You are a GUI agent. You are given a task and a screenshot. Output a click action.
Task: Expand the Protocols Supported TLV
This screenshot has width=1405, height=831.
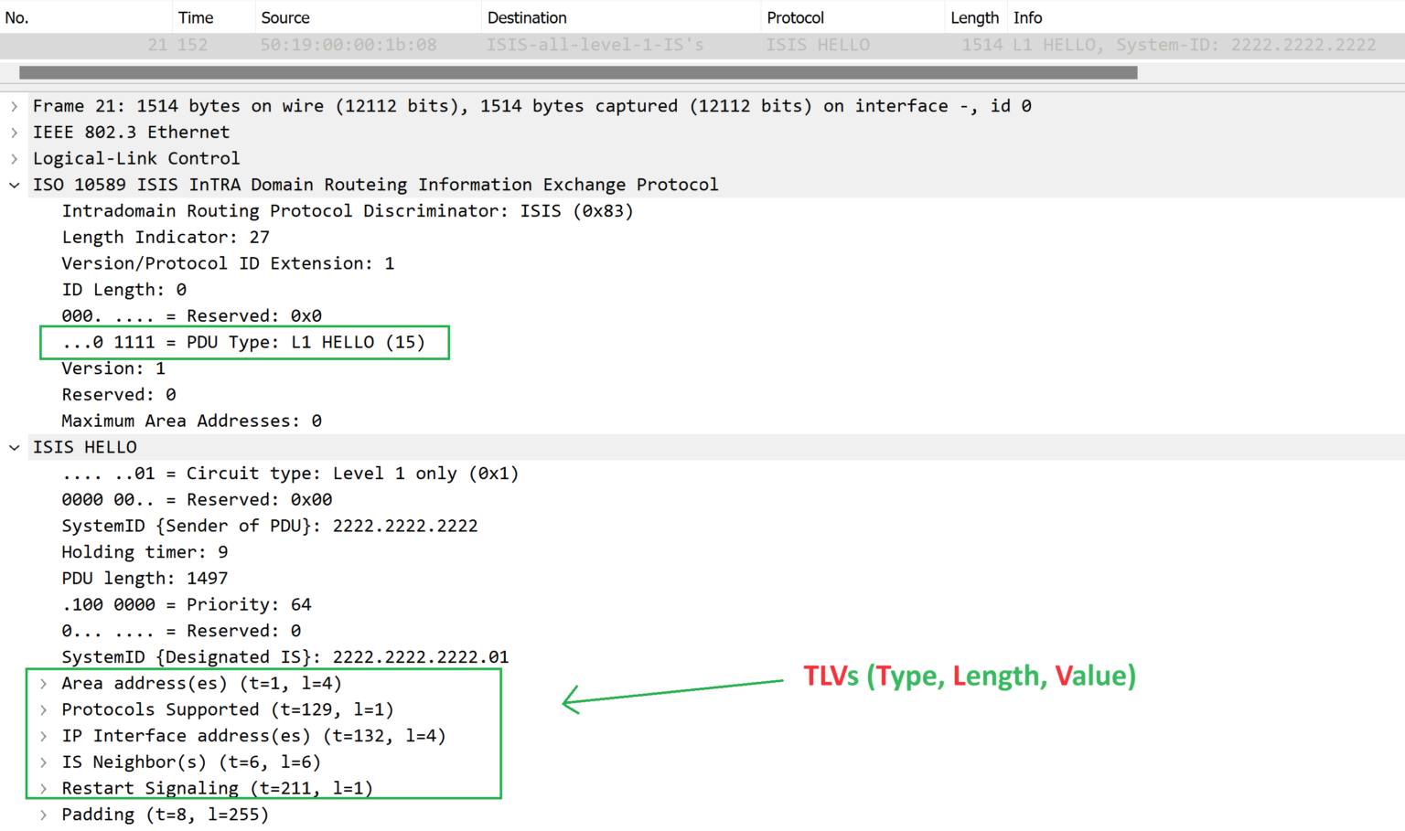[x=42, y=709]
